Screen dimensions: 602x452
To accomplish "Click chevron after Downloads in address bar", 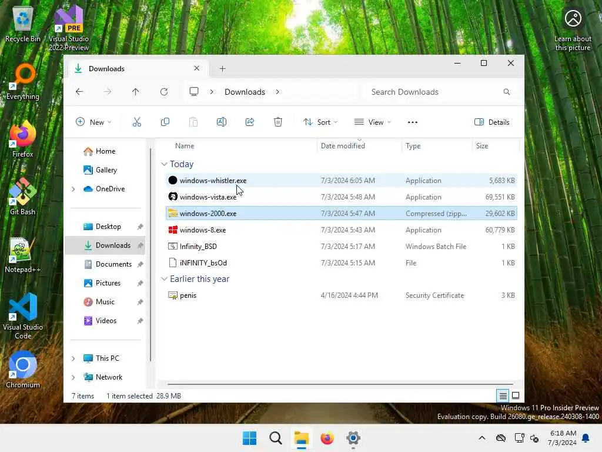I will point(277,92).
